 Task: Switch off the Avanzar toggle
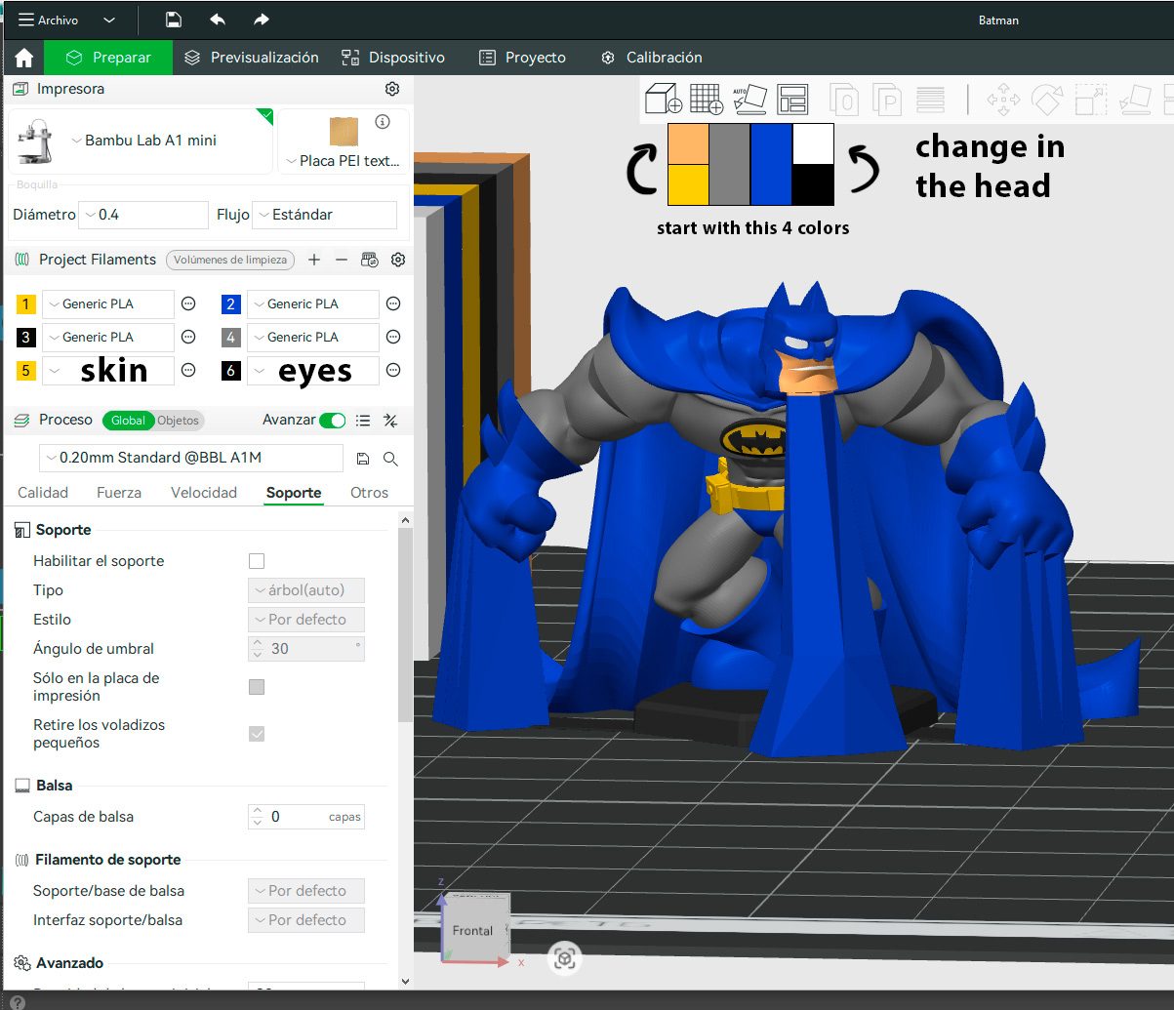[x=333, y=421]
